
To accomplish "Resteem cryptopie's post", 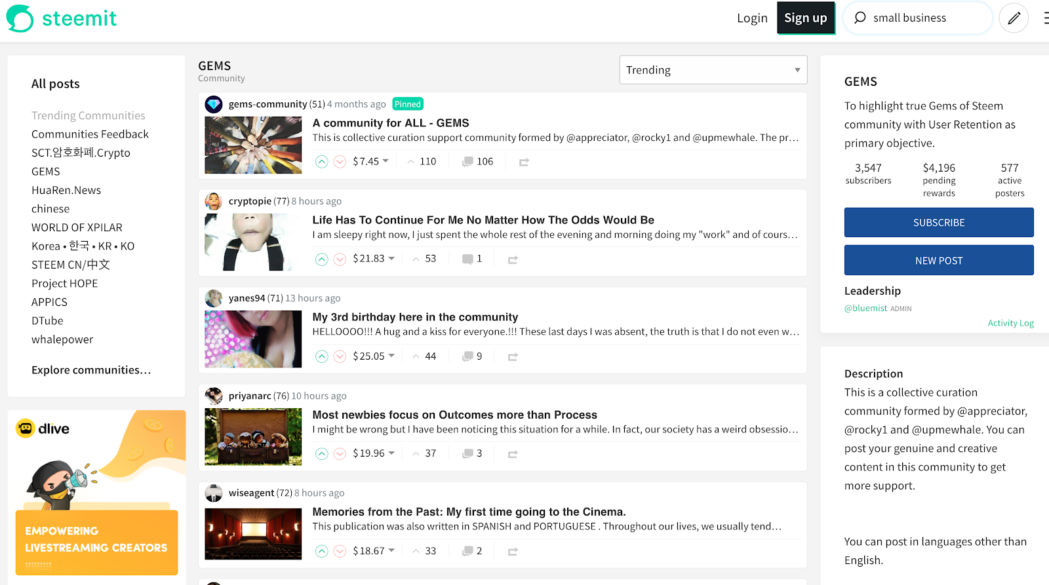I will pyautogui.click(x=513, y=259).
